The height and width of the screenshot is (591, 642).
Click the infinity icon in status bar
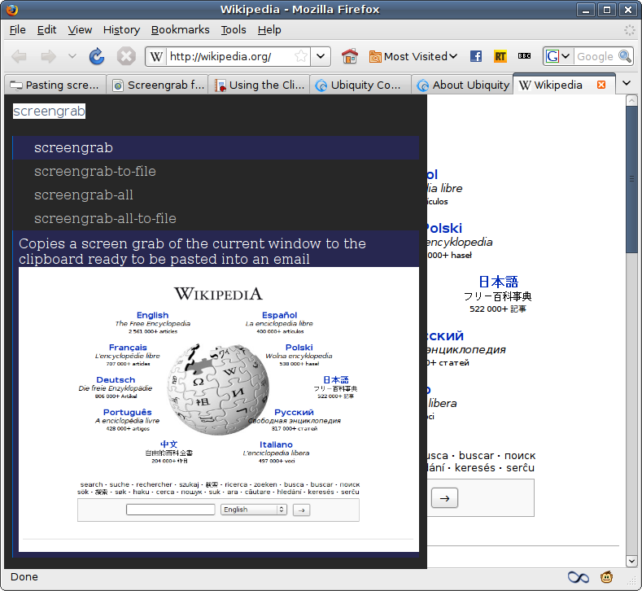click(578, 577)
